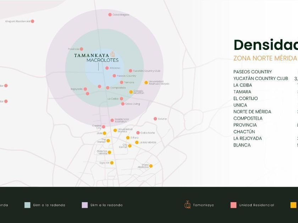Select YUCATÁN COUNTRY CLUB list row
The image size is (298, 223).
tap(260, 79)
